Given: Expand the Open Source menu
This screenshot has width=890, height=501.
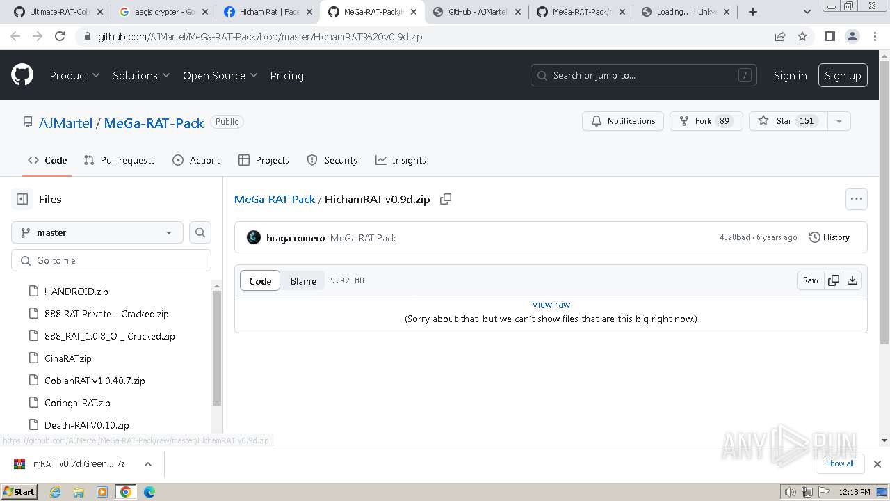Looking at the screenshot, I should (220, 75).
